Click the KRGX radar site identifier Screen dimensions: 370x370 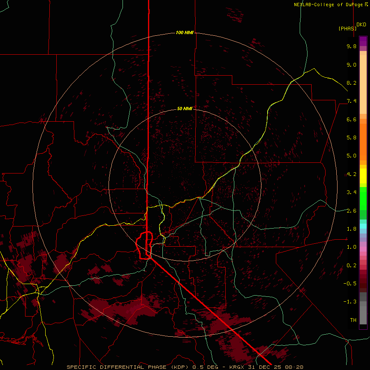[x=236, y=367]
